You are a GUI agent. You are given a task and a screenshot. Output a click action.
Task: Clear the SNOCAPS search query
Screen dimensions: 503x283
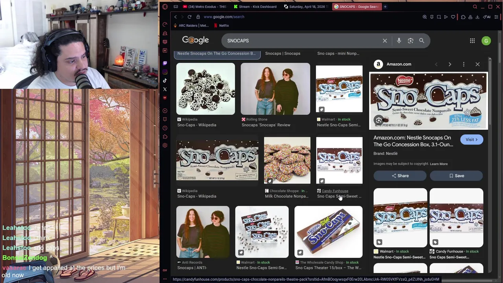pyautogui.click(x=385, y=40)
